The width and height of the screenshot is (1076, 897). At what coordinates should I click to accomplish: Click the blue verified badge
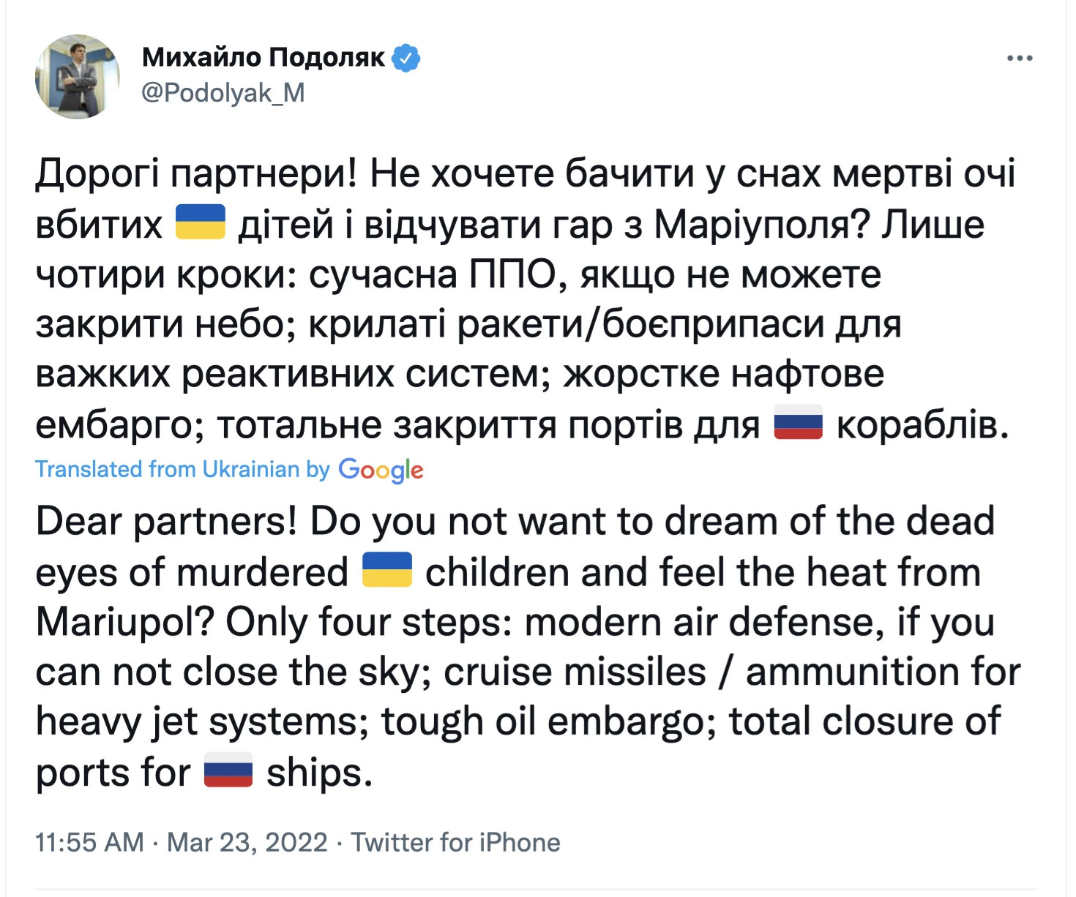tap(406, 58)
